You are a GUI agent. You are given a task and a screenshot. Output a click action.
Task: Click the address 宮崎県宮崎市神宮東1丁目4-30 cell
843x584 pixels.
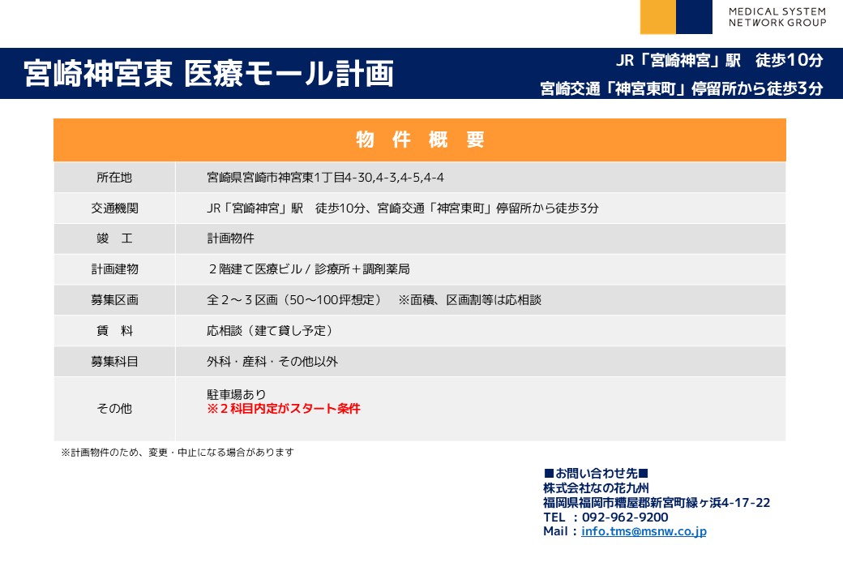pyautogui.click(x=325, y=177)
